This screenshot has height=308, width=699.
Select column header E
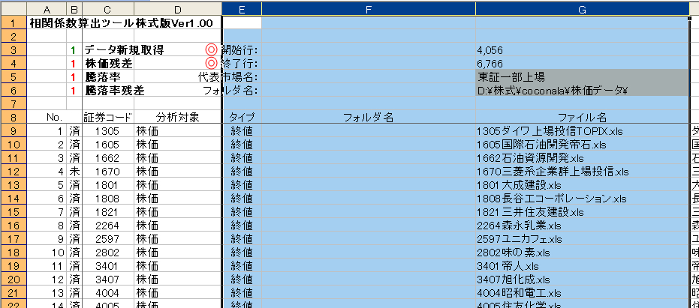(x=242, y=9)
